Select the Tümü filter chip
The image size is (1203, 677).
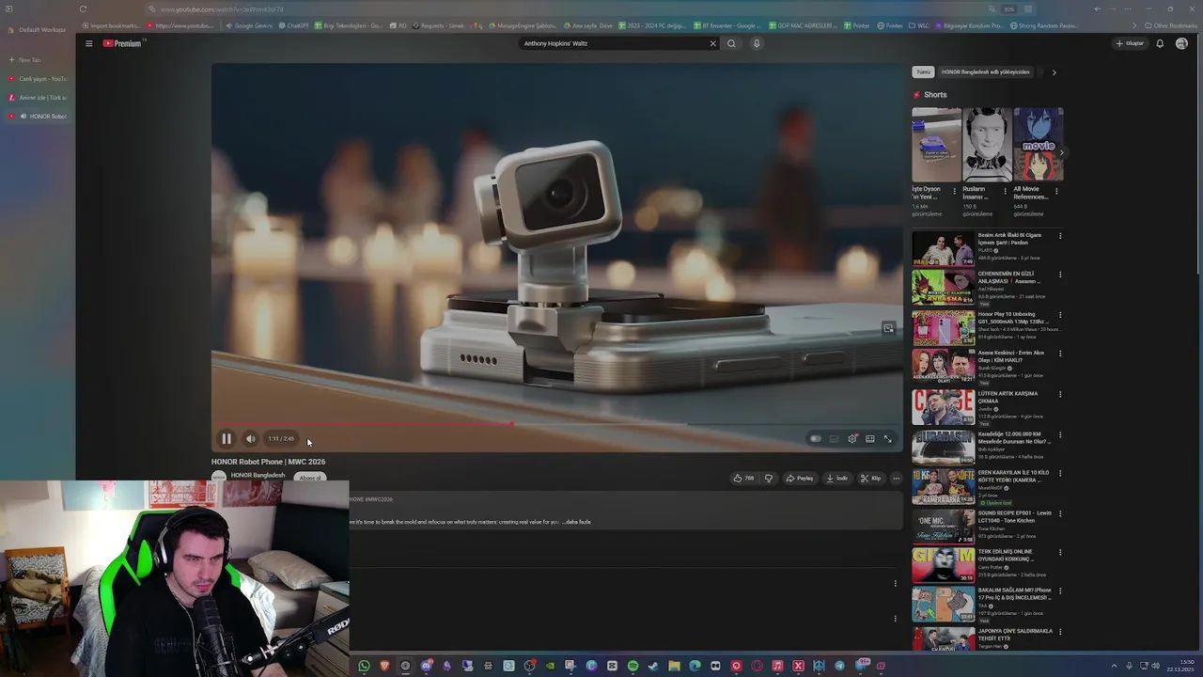coord(924,72)
